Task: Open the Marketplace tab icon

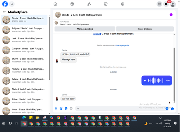Action: coord(106,4)
